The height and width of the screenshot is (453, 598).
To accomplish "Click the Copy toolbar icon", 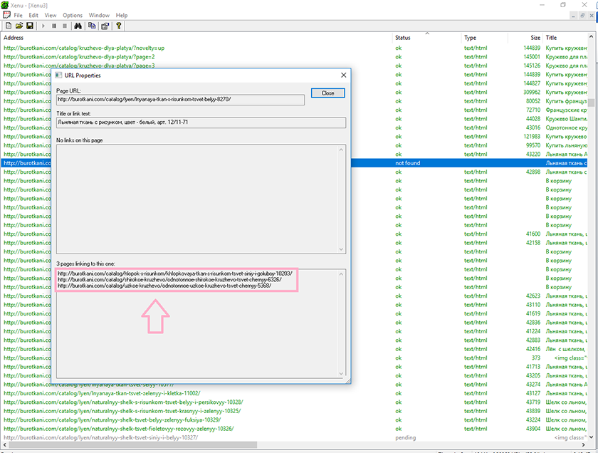I will tap(92, 26).
